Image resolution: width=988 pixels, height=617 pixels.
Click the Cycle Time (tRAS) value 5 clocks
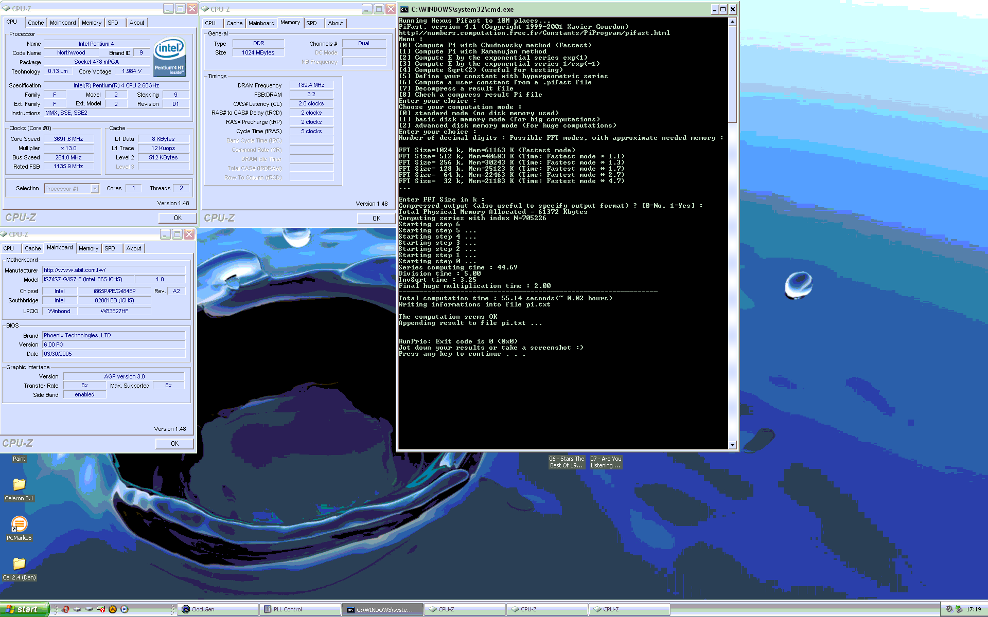[x=311, y=132]
